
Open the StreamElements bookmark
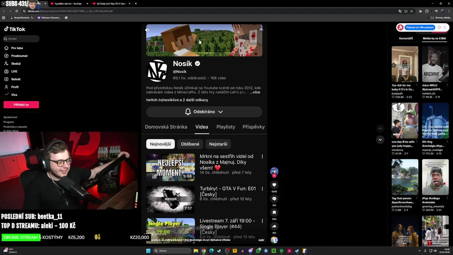point(22,17)
